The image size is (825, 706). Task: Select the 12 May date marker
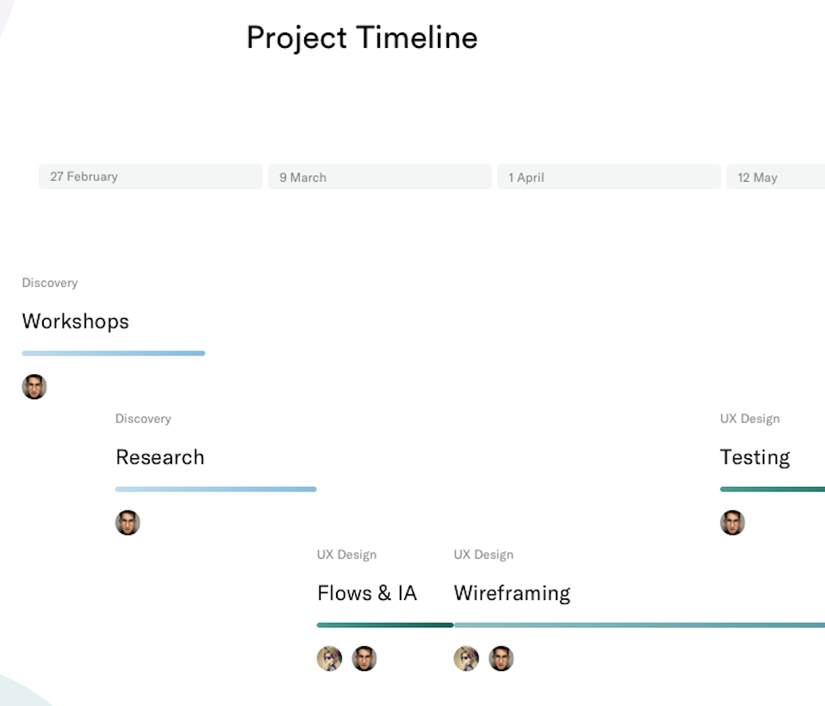tap(774, 177)
